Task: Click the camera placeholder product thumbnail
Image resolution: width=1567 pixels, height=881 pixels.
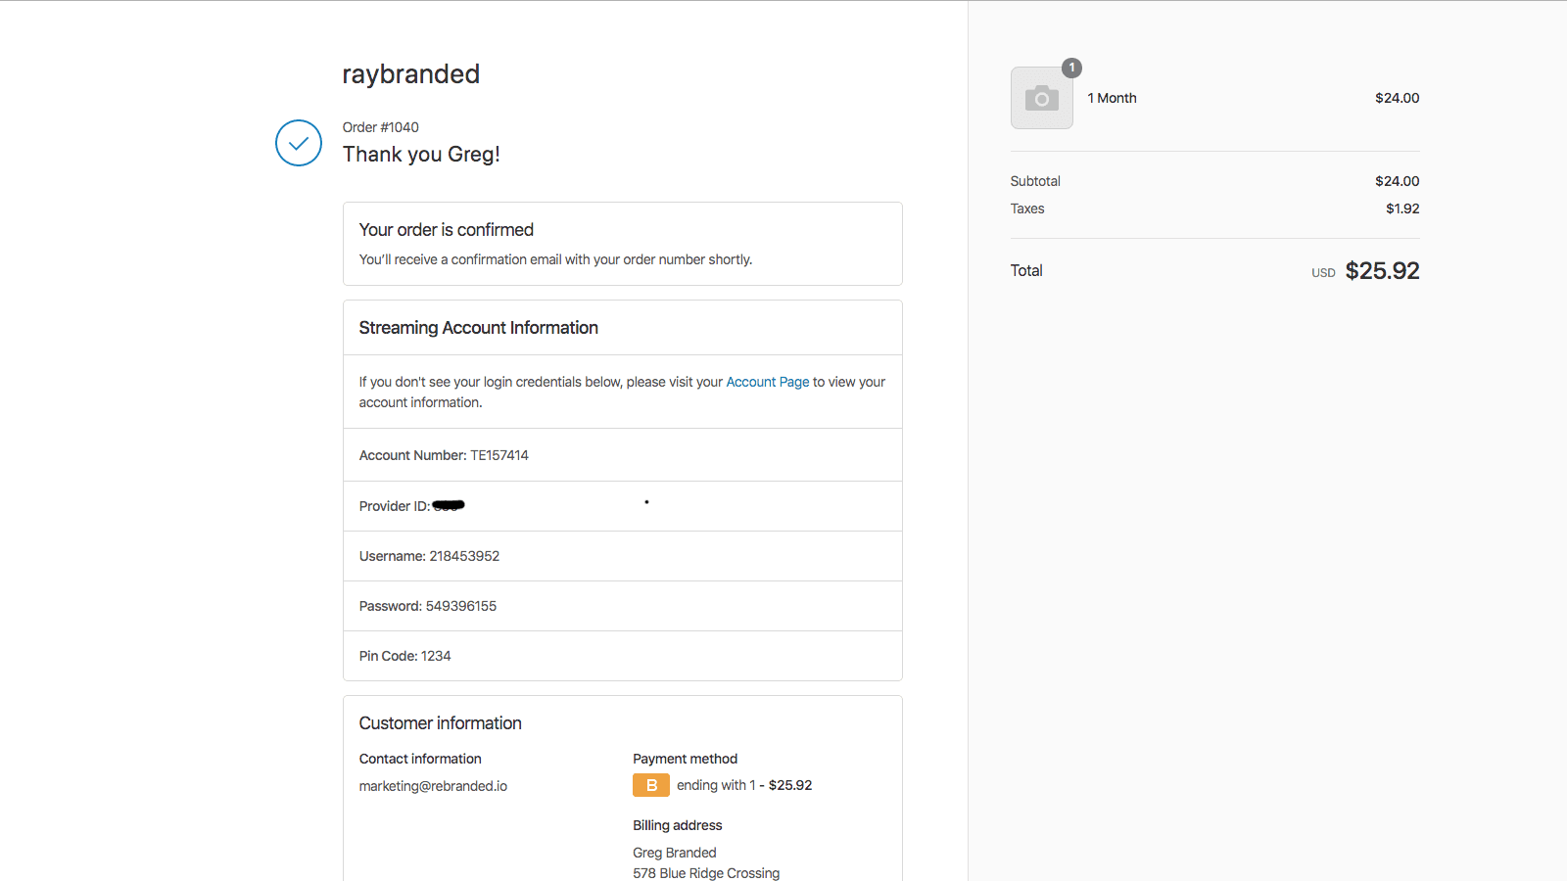Action: pos(1041,97)
